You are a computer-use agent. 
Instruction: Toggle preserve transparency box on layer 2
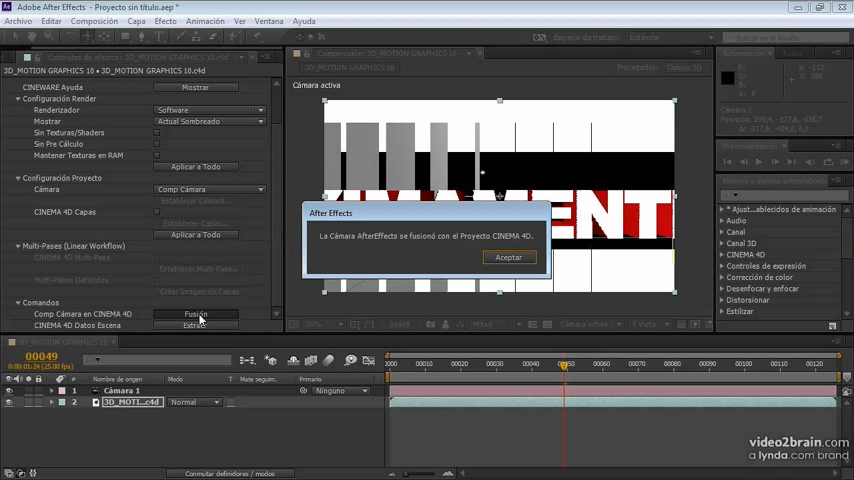[x=231, y=402]
